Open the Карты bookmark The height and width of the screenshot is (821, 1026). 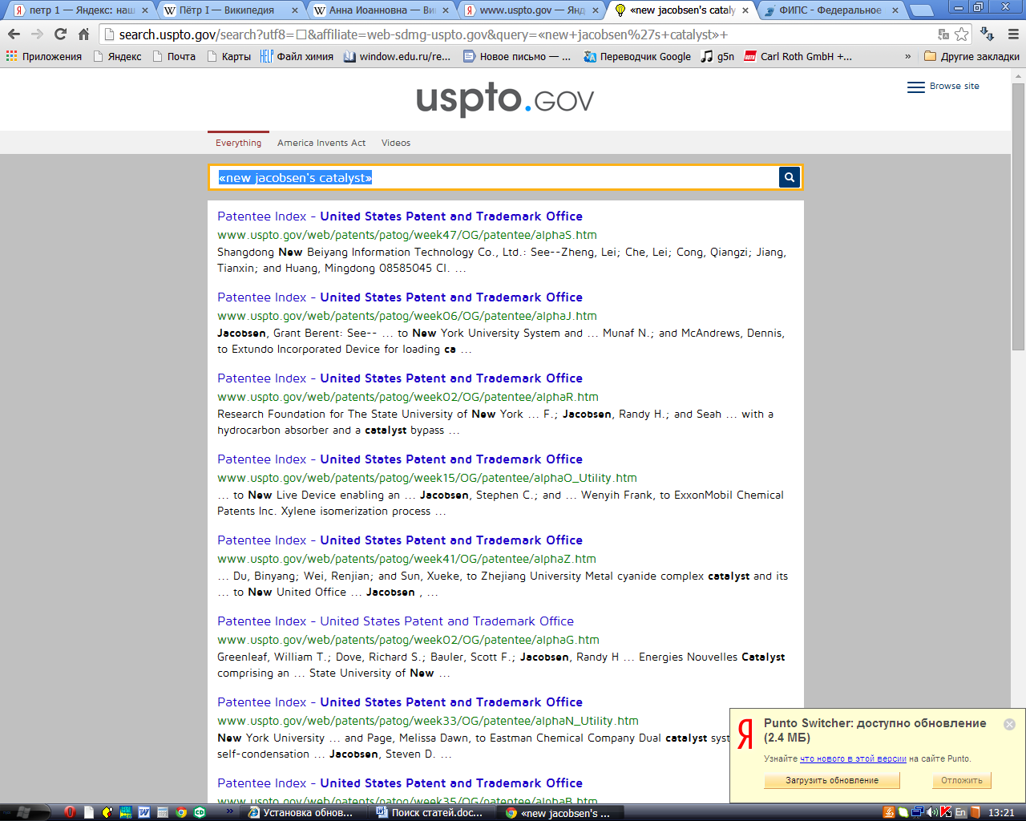click(x=228, y=56)
